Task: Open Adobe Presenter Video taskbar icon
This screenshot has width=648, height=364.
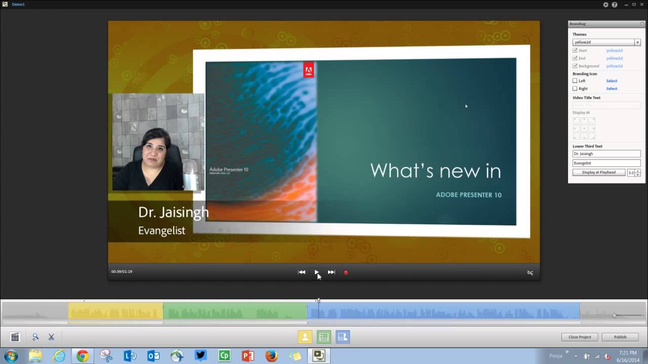Action: click(318, 356)
